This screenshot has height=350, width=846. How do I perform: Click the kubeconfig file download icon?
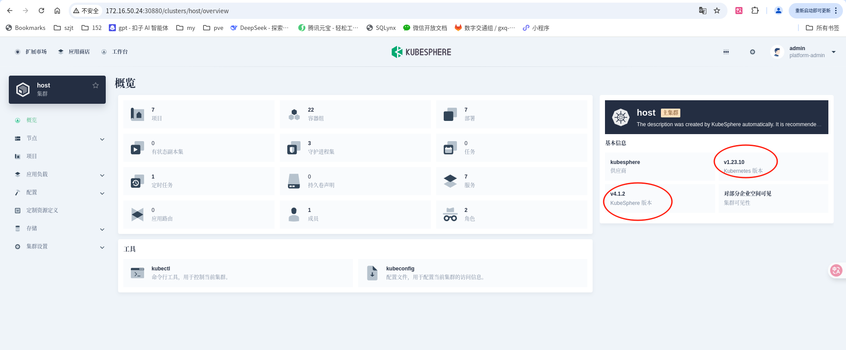[x=372, y=273]
